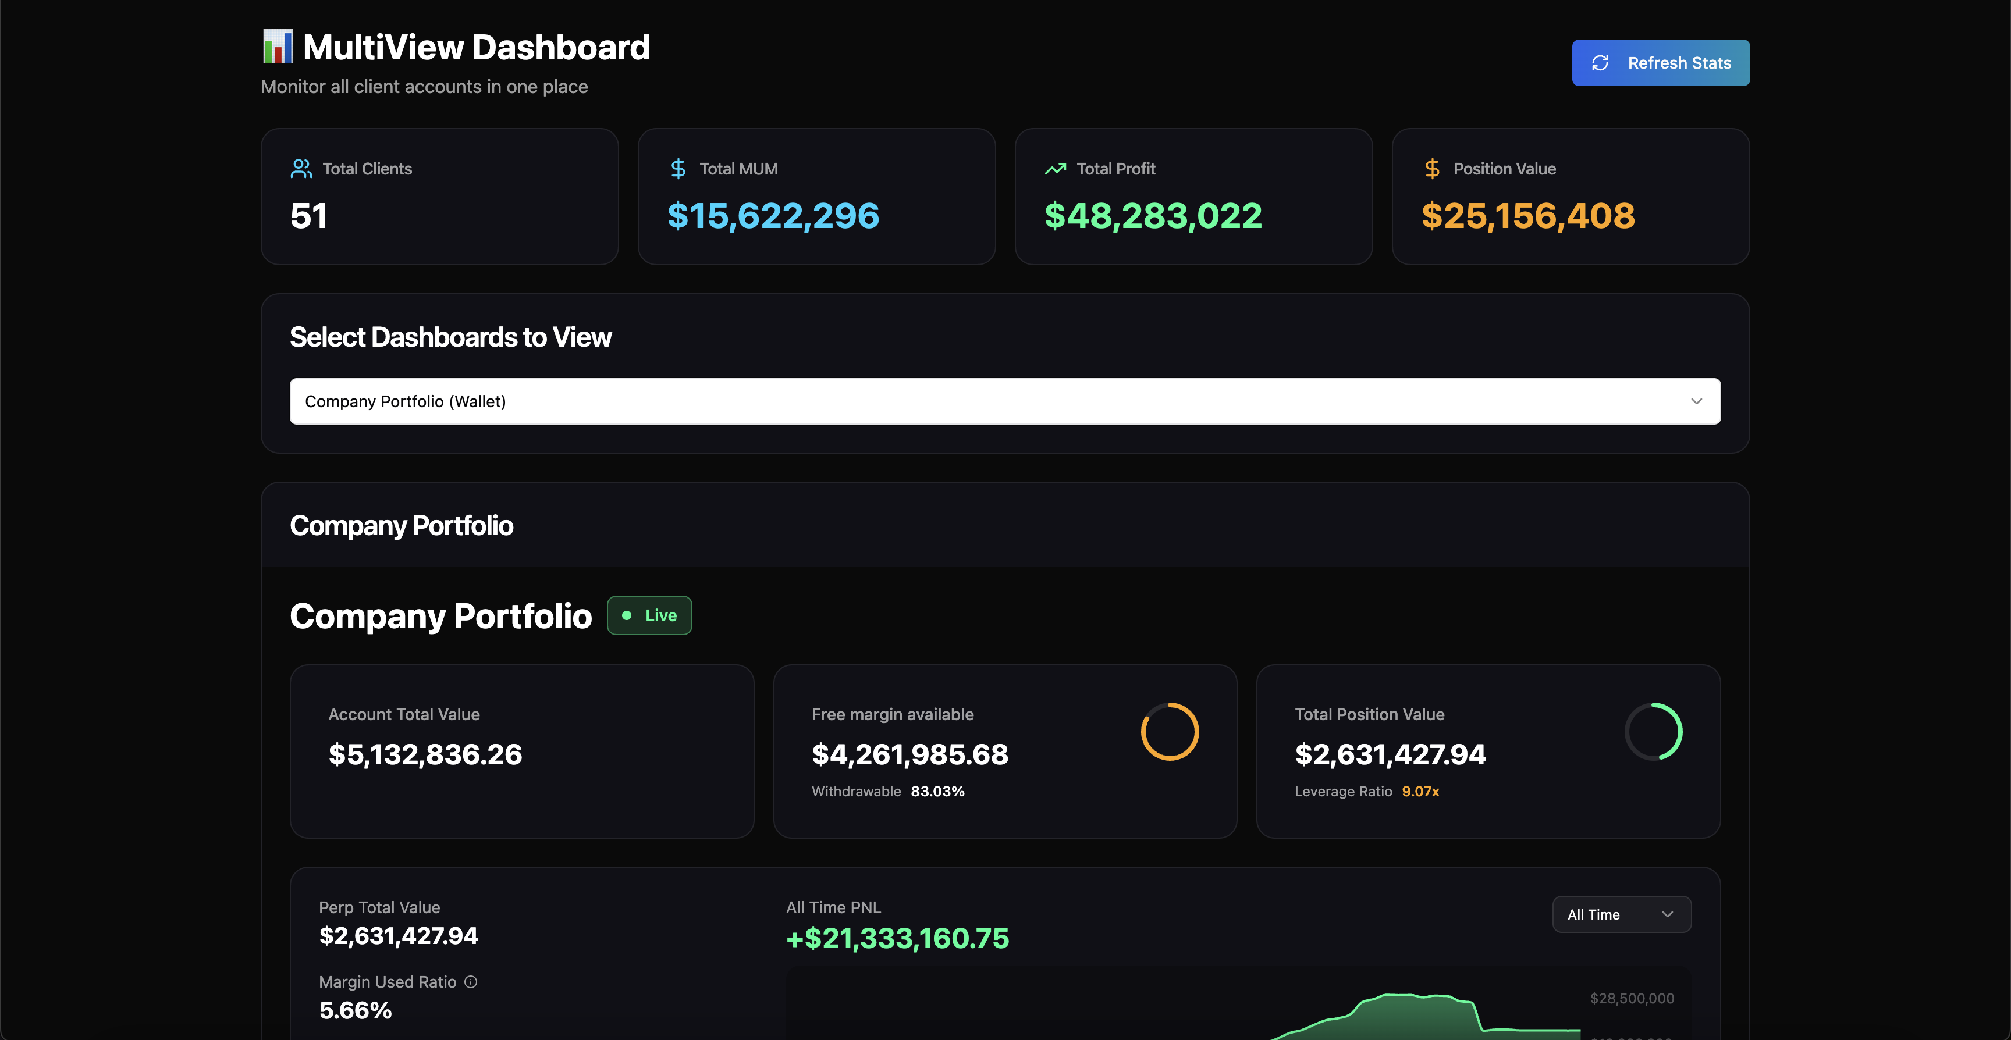Screen dimensions: 2011x1040
Task: Click the Total Profit trending-up arrow icon
Action: click(1055, 169)
